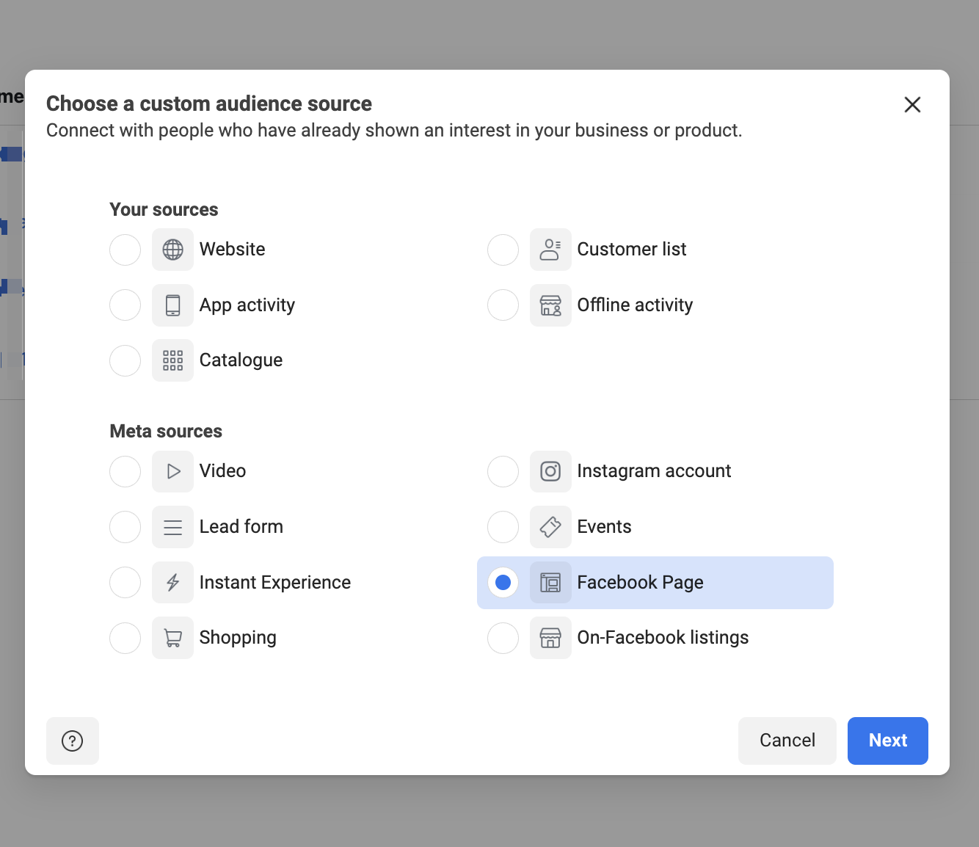Click the Website globe icon
Image resolution: width=979 pixels, height=847 pixels.
(x=172, y=250)
